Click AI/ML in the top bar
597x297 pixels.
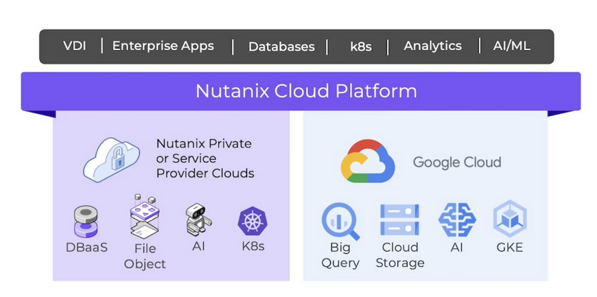[x=511, y=46]
